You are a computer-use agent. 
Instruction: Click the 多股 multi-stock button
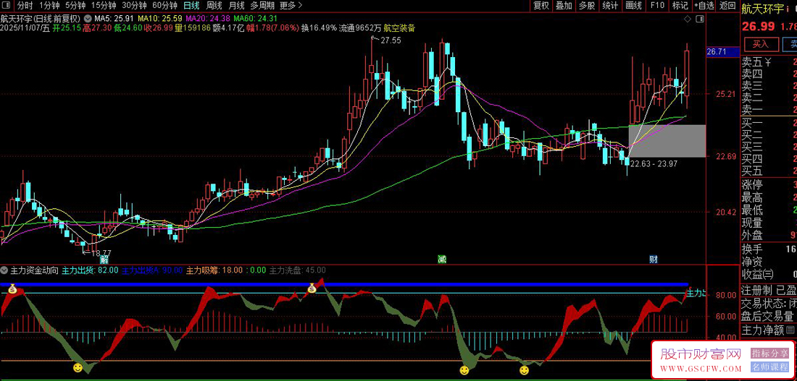click(x=587, y=6)
